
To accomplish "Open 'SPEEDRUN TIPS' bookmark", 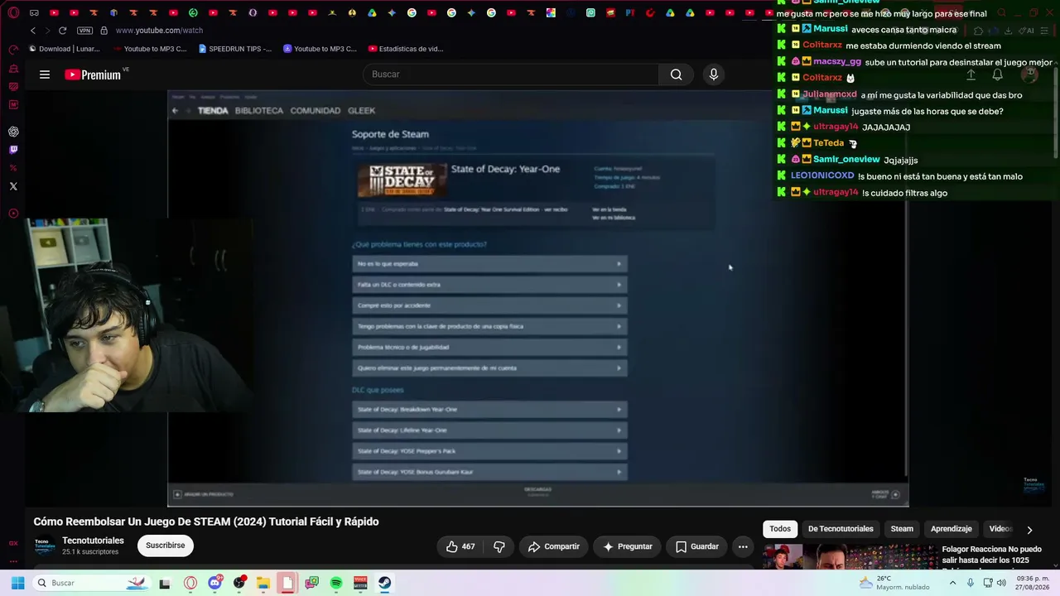I will click(x=235, y=49).
